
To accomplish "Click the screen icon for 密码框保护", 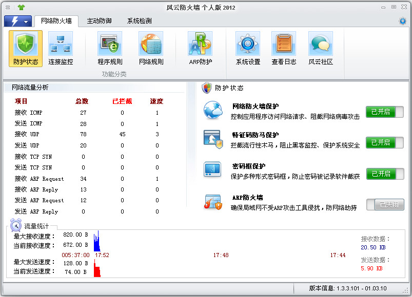I will tap(212, 169).
